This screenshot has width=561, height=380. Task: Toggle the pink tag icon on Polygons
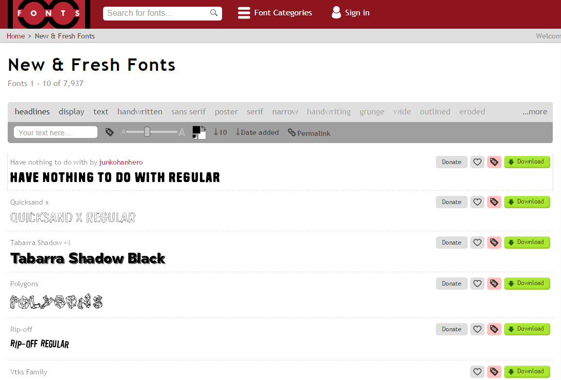(494, 283)
